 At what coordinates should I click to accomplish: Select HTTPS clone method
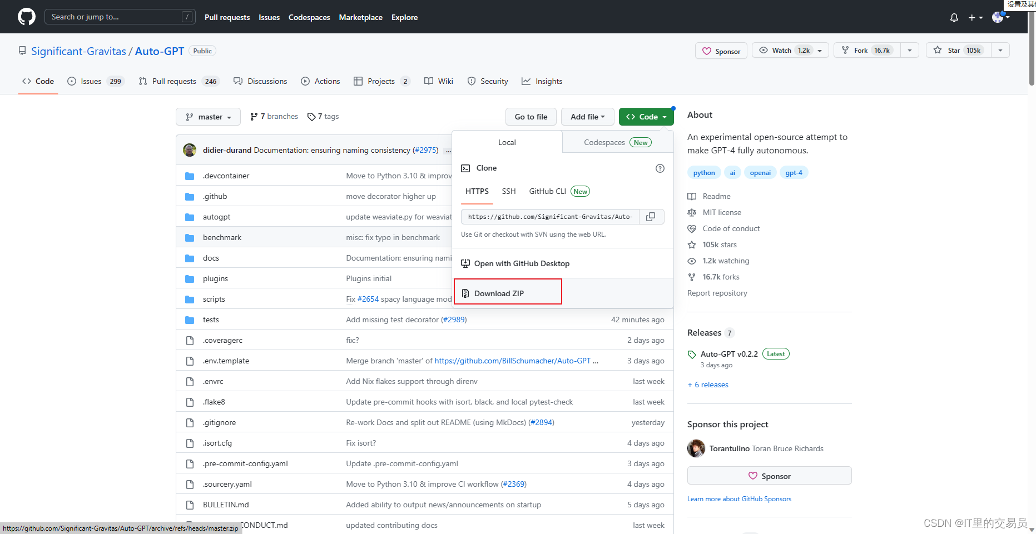tap(477, 191)
